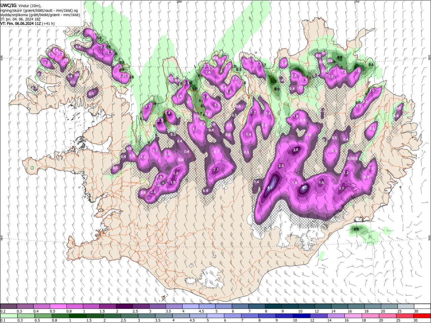Select bright red lower swatch between 25 and 30
This screenshot has height=323, width=431.
pos(405,316)
